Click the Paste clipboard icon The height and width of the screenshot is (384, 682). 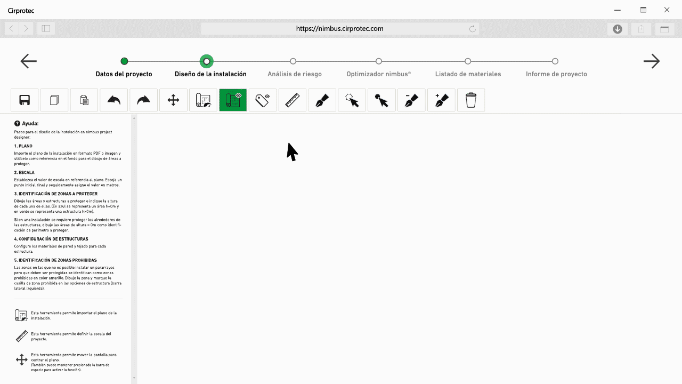[84, 100]
